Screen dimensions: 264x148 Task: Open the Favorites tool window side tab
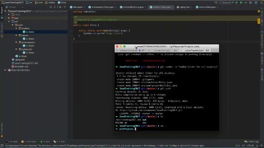pyautogui.click(x=2, y=130)
